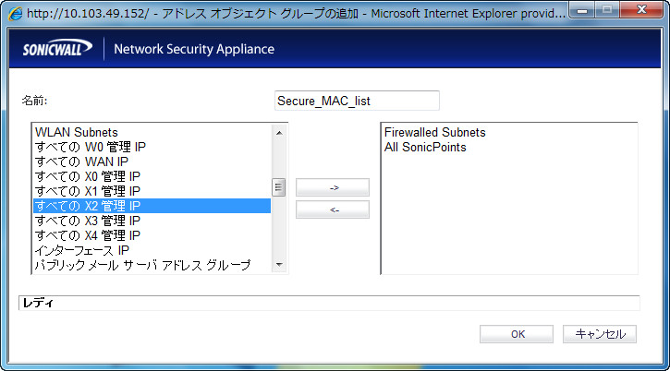670x371 pixels.
Task: Click the scrollbar thumb in the address list
Action: coord(279,187)
